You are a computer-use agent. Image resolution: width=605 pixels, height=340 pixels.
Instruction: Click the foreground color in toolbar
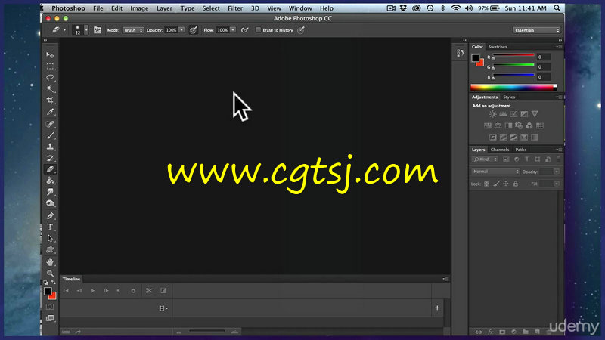[48, 291]
